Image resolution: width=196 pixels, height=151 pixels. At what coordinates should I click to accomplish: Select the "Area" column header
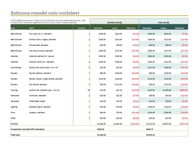[13, 28]
